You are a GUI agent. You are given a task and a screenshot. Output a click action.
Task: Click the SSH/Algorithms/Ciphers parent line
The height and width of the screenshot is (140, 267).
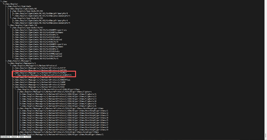pyautogui.click(x=55, y=92)
